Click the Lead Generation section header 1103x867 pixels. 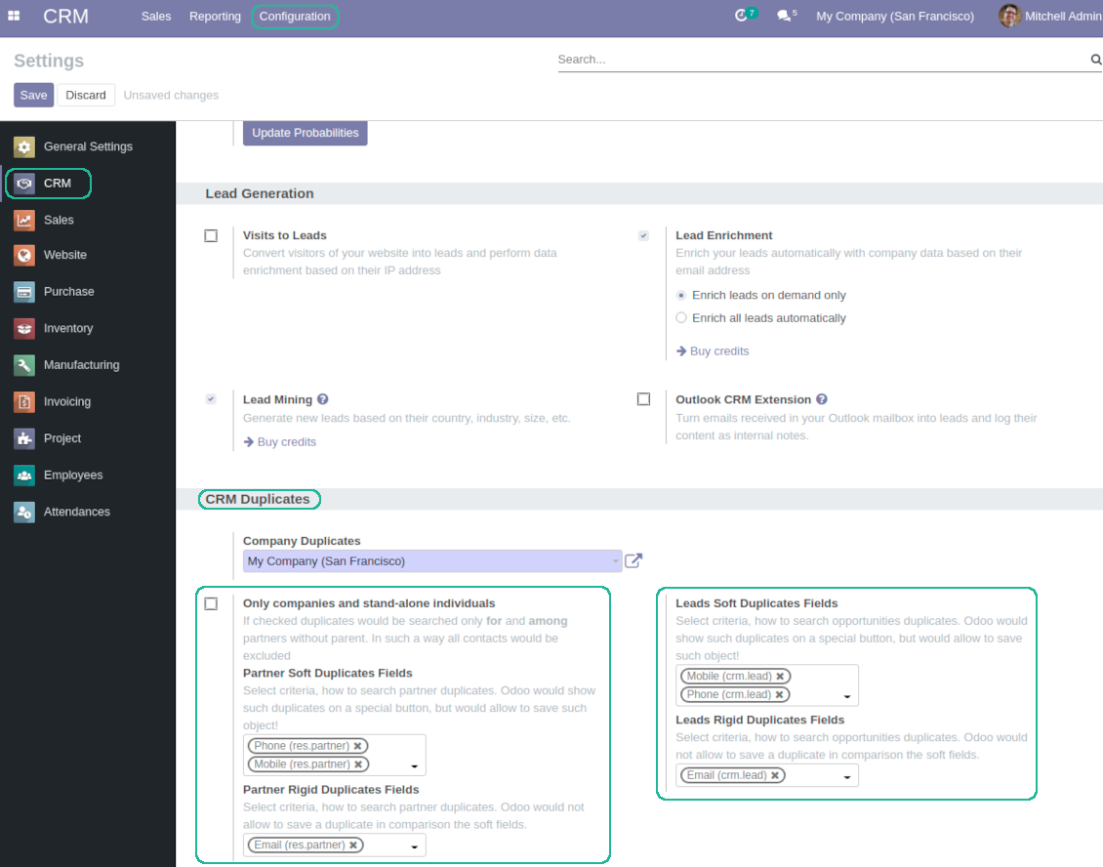coord(260,193)
